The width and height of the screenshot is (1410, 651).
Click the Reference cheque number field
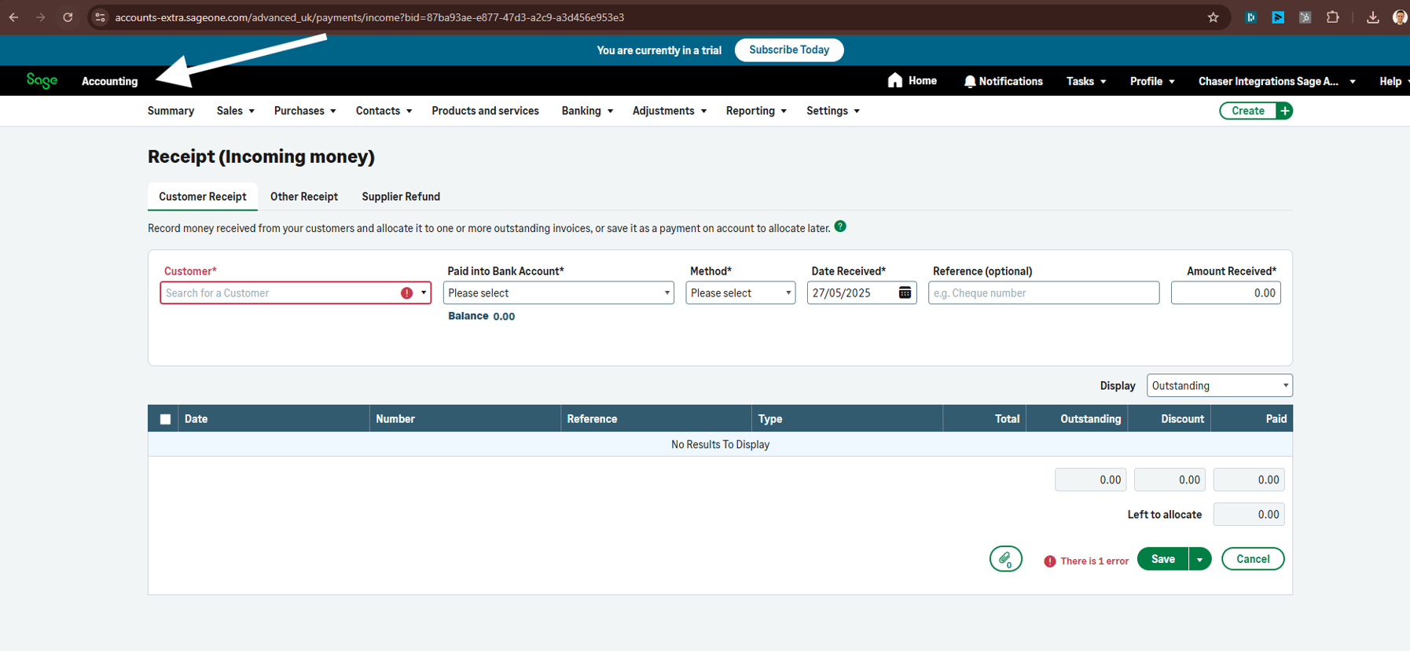point(1043,292)
